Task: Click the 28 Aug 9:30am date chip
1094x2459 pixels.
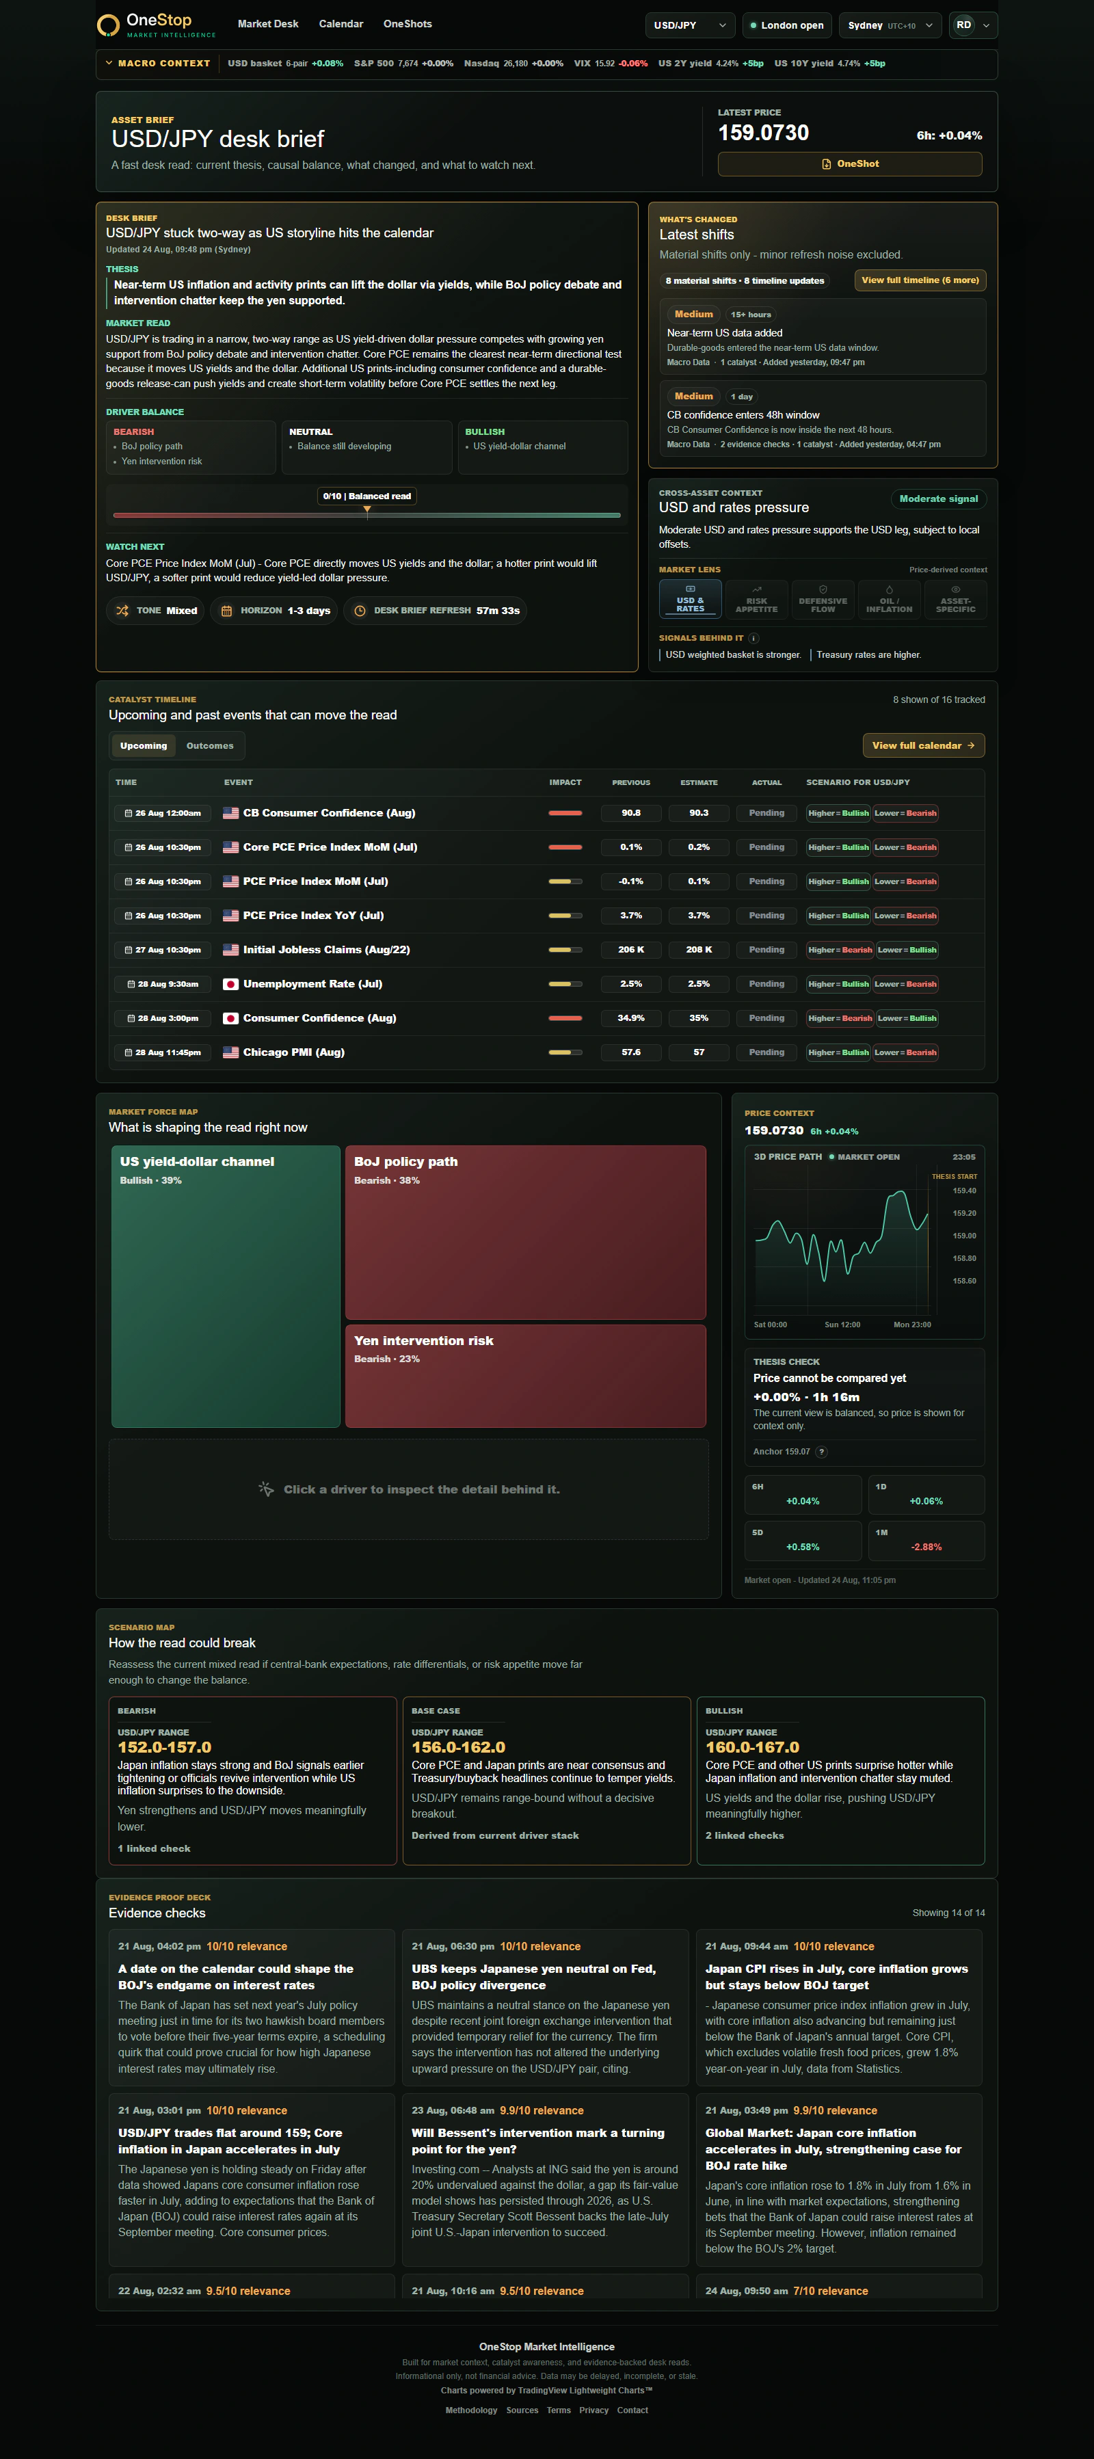Action: tap(162, 984)
